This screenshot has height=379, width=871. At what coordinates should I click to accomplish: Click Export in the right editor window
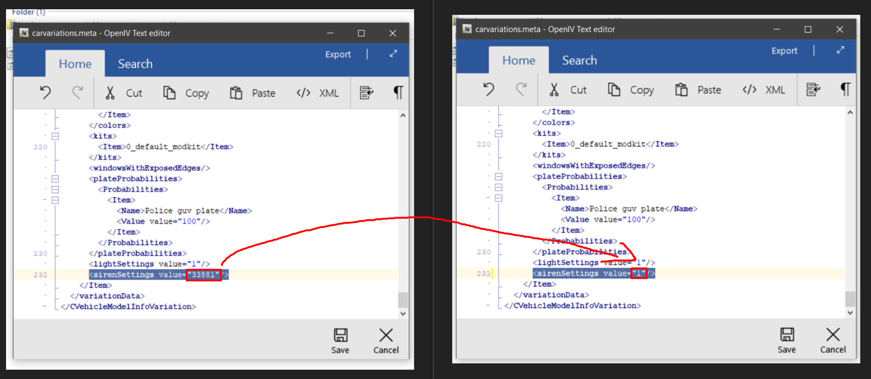[x=785, y=51]
